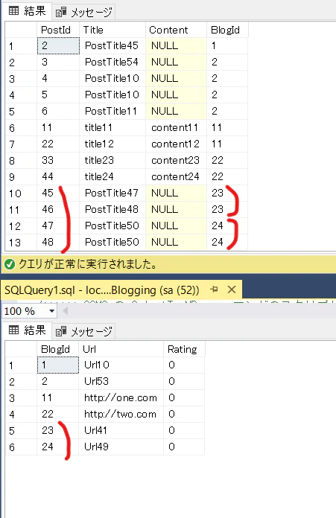This screenshot has width=336, height=518.
Task: Select the PostId cell 47
Action: point(58,226)
